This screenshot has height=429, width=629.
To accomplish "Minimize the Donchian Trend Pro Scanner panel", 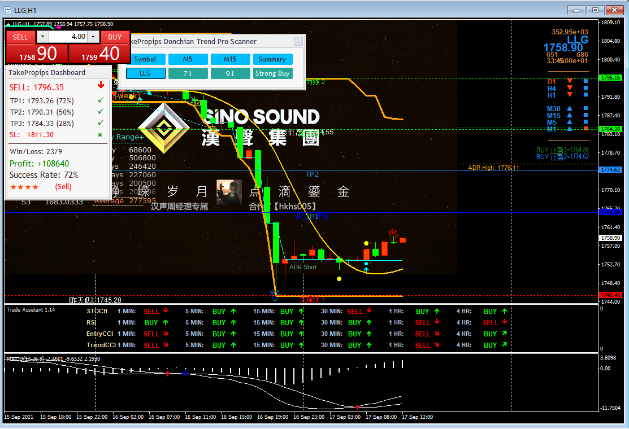I will pyautogui.click(x=298, y=41).
